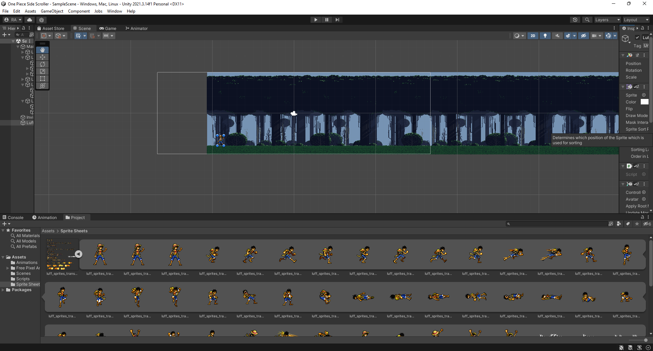Switch to the Animator tab

(x=136, y=28)
